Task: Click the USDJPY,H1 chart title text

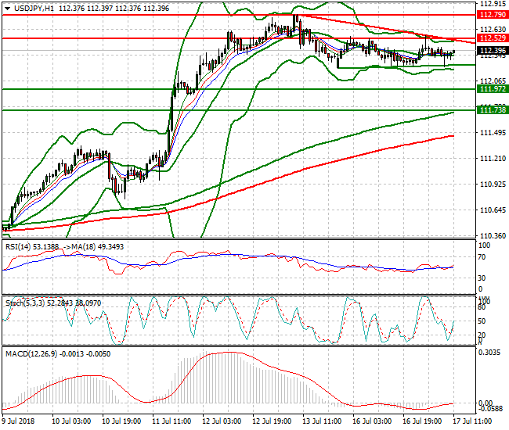Action: [x=34, y=9]
